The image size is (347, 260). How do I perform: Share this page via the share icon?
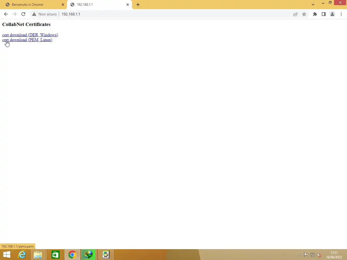[295, 14]
